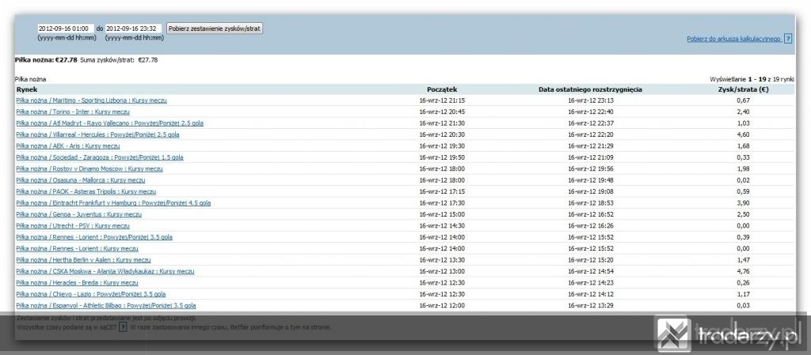Select settlement time 16-wrz-12 13:29 cell
Viewport: 811px width, 355px height.
590,305
